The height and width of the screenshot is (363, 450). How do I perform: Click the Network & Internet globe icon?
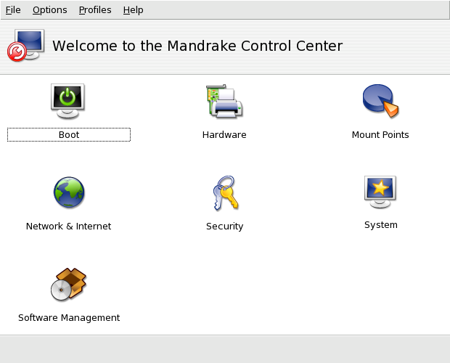68,192
